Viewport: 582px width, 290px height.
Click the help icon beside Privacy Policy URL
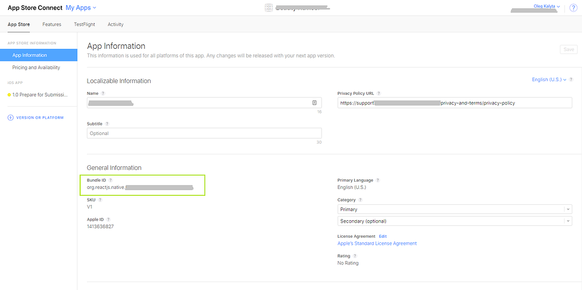click(x=379, y=93)
